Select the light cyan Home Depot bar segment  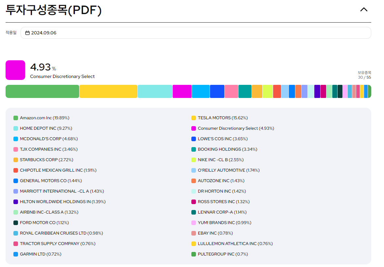(155, 91)
